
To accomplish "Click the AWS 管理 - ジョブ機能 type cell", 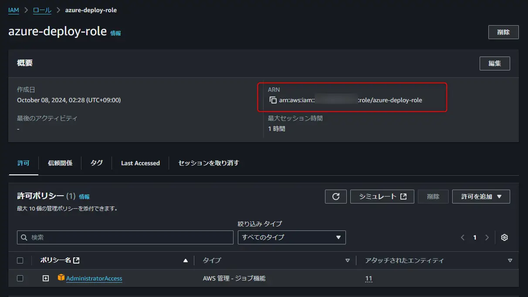I will (x=234, y=278).
